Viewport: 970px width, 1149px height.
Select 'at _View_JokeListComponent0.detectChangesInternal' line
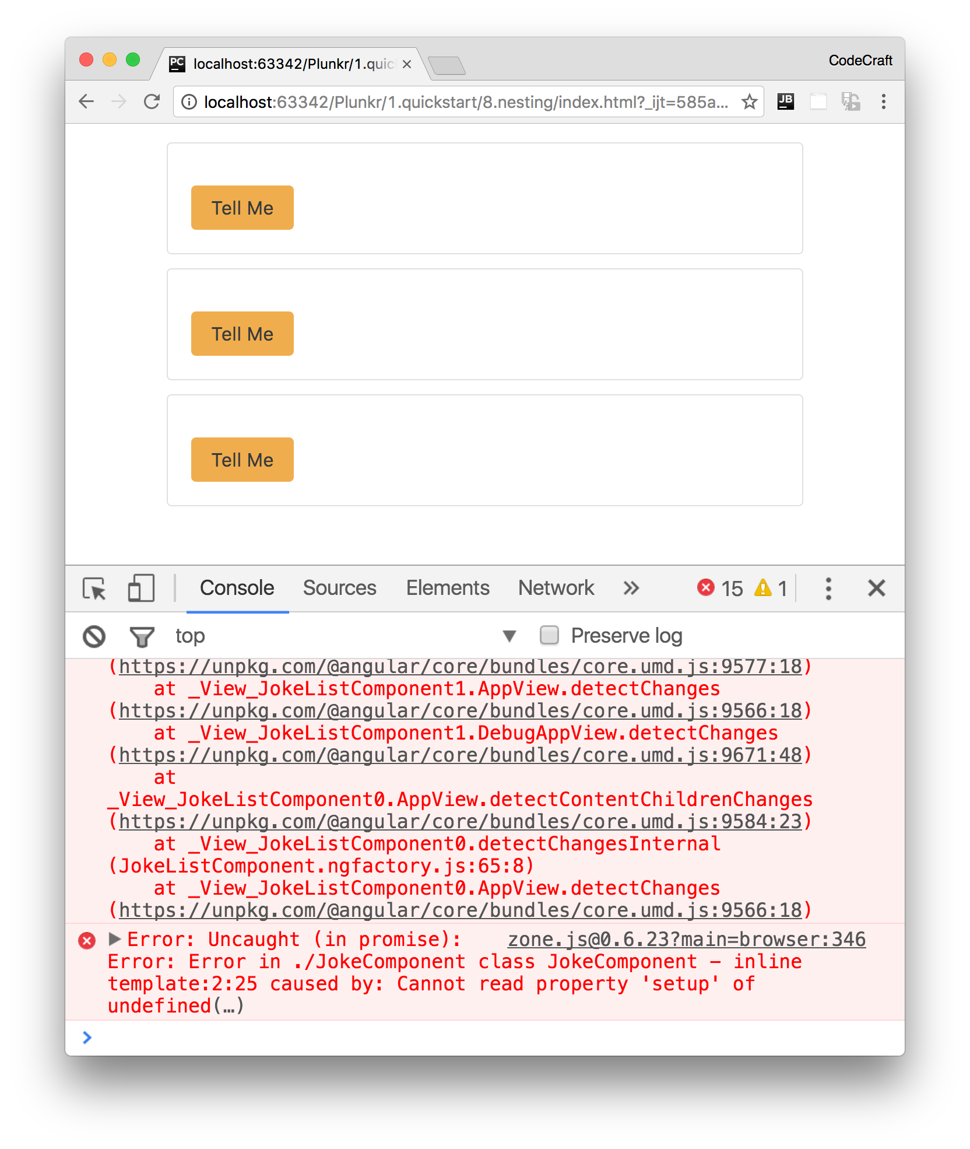[x=437, y=844]
